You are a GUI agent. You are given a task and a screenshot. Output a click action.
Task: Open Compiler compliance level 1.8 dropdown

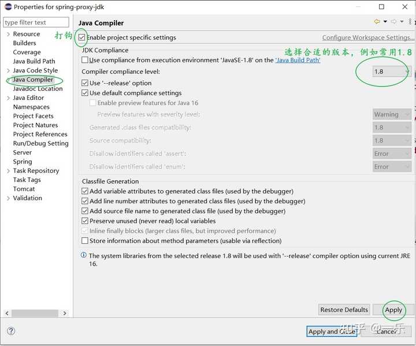pos(392,72)
